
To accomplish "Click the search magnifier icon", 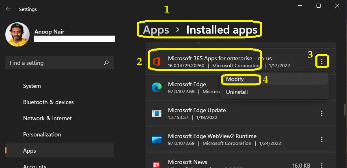I will tap(106, 63).
